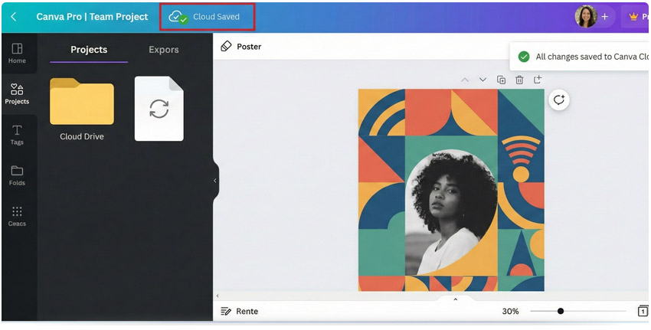The image size is (651, 330).
Task: Switch to the Projects tab
Action: coord(89,50)
